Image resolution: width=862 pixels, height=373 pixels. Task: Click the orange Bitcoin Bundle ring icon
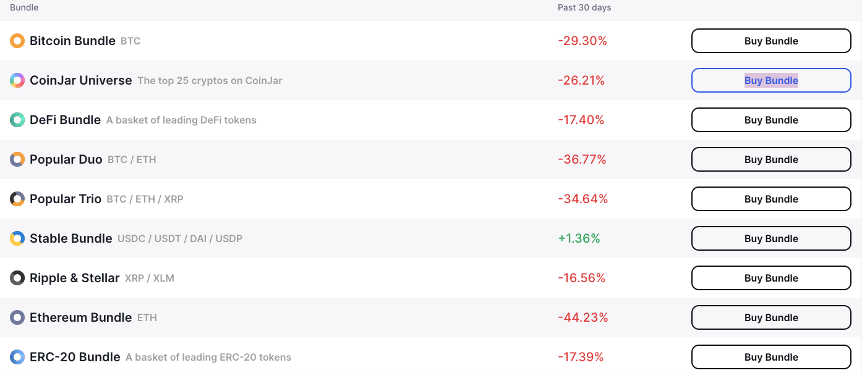[x=17, y=41]
